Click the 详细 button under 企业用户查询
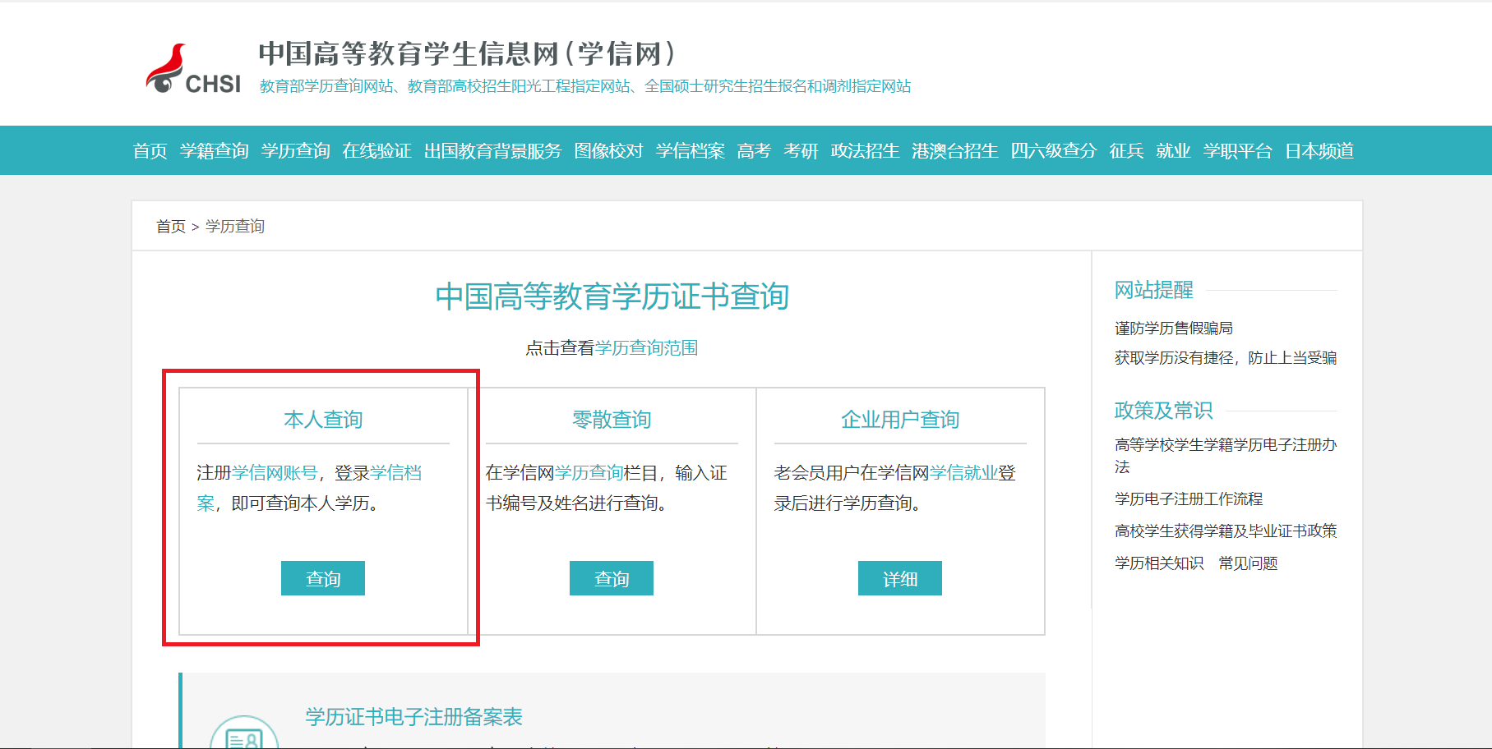1492x749 pixels. 900,578
